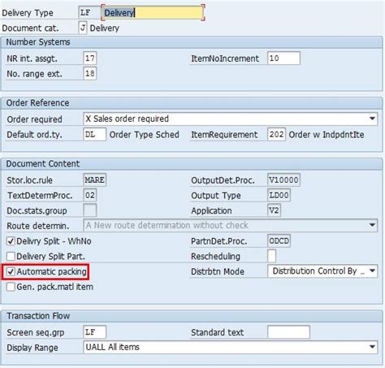
Task: Select the TextDetermProc. field 02
Action: click(90, 195)
